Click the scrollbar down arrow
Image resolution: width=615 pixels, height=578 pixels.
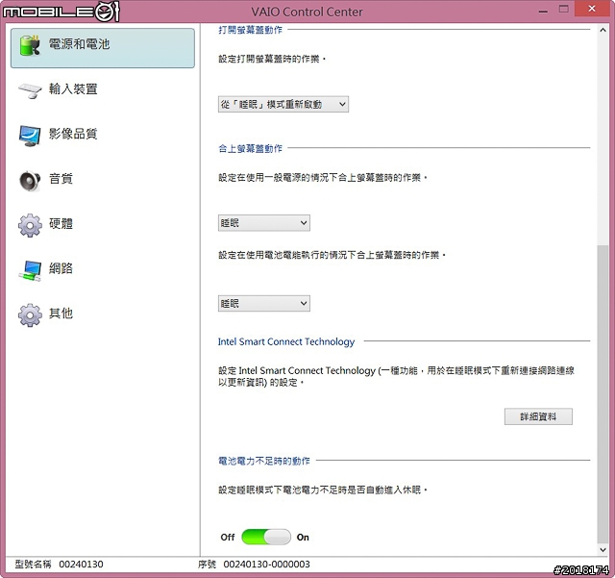tap(603, 550)
